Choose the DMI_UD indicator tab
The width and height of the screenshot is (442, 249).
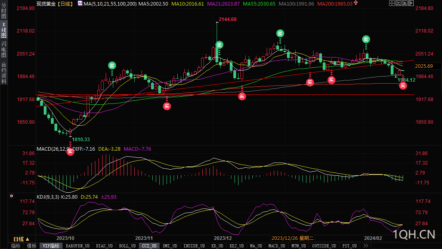click(170, 246)
